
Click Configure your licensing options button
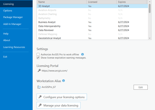click(x=62, y=97)
